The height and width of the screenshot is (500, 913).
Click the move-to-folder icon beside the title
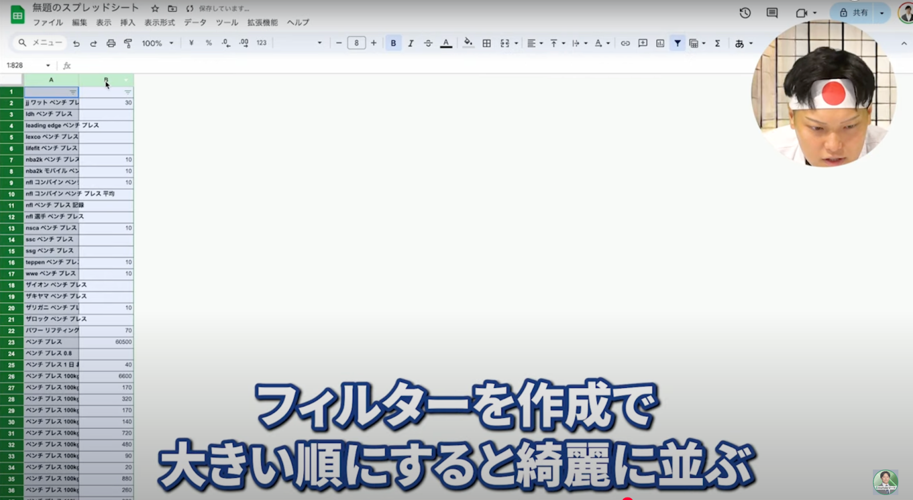pyautogui.click(x=172, y=9)
